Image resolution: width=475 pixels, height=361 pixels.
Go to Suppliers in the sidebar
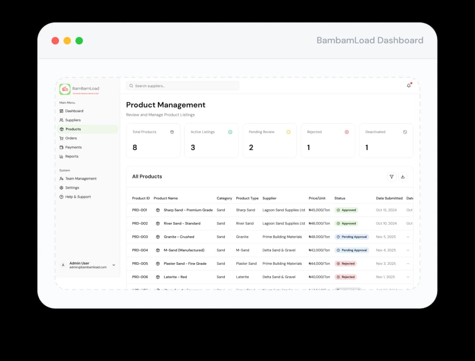(73, 120)
